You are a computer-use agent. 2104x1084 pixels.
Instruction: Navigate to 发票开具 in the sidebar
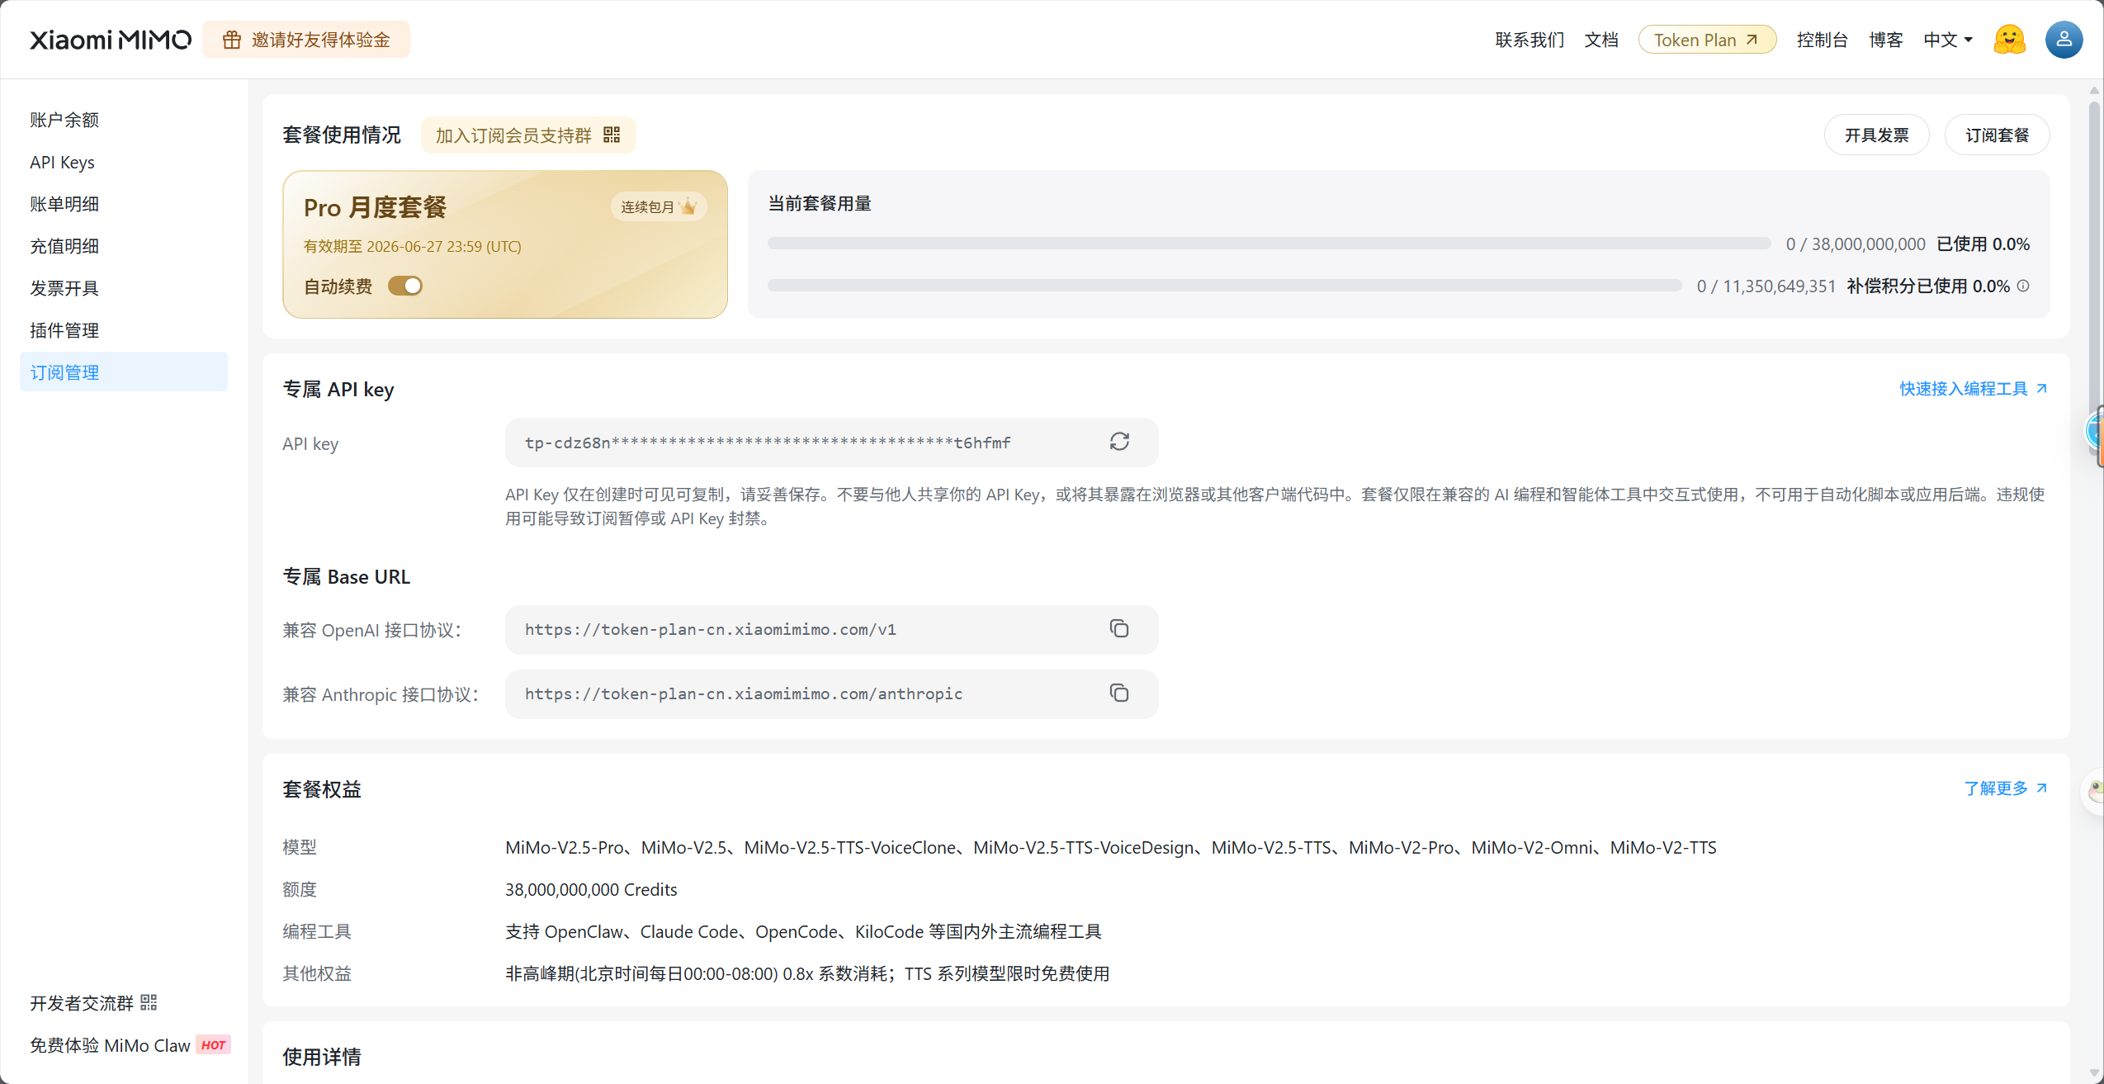124,288
